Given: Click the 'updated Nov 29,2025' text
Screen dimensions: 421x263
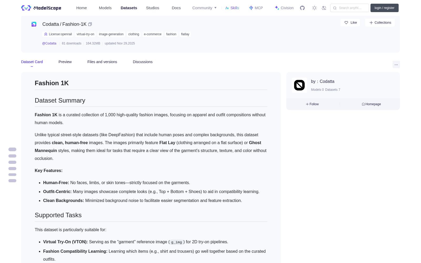Looking at the screenshot, I should tap(120, 43).
